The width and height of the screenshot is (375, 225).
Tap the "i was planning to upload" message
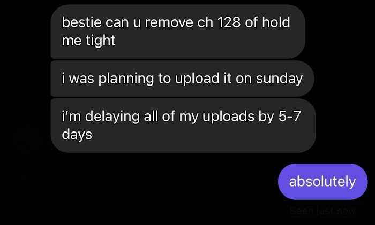coord(182,79)
